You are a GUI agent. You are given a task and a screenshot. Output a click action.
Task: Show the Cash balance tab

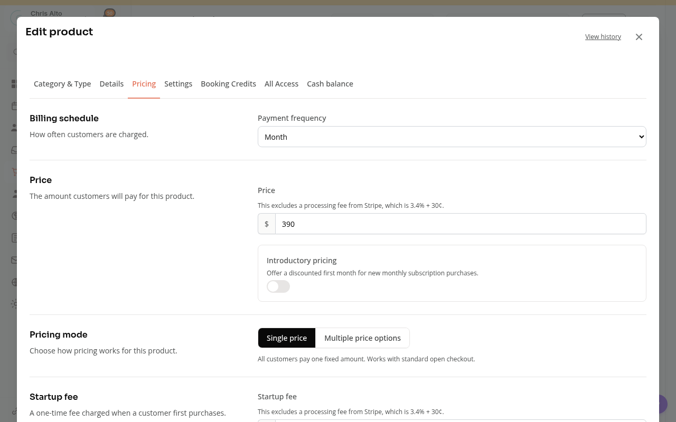coord(330,84)
